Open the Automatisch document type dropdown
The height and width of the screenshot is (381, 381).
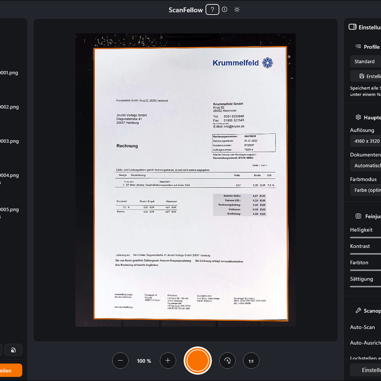(x=365, y=166)
